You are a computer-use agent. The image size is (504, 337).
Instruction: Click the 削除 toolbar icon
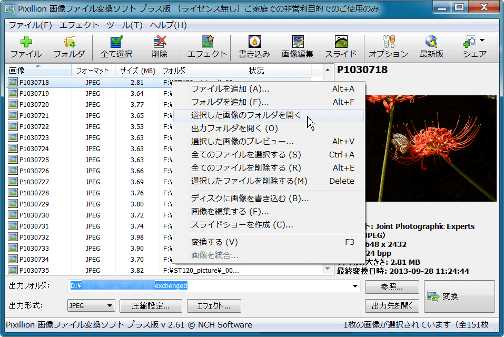click(x=160, y=47)
